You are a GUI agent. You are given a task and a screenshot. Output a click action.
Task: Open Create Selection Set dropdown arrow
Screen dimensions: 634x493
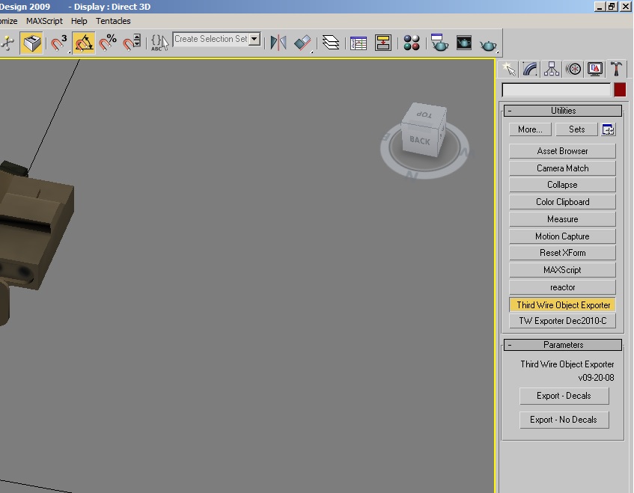pyautogui.click(x=254, y=39)
